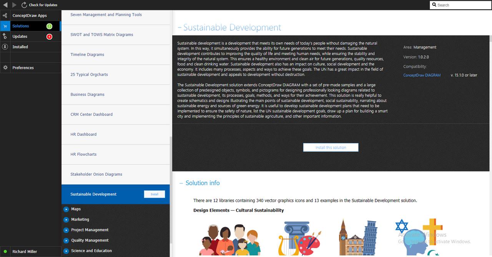Select the Sustainable Development list row

[x=115, y=194]
